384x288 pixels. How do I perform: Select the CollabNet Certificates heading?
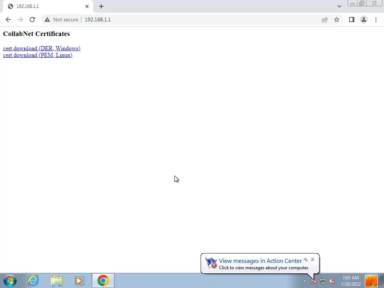tap(36, 34)
